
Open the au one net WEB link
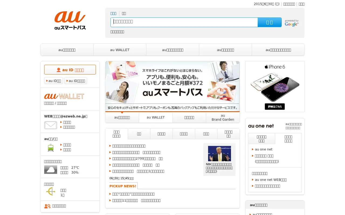tap(271, 180)
